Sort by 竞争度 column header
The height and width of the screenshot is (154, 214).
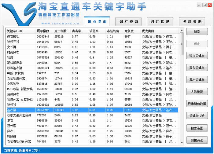coord(132,31)
